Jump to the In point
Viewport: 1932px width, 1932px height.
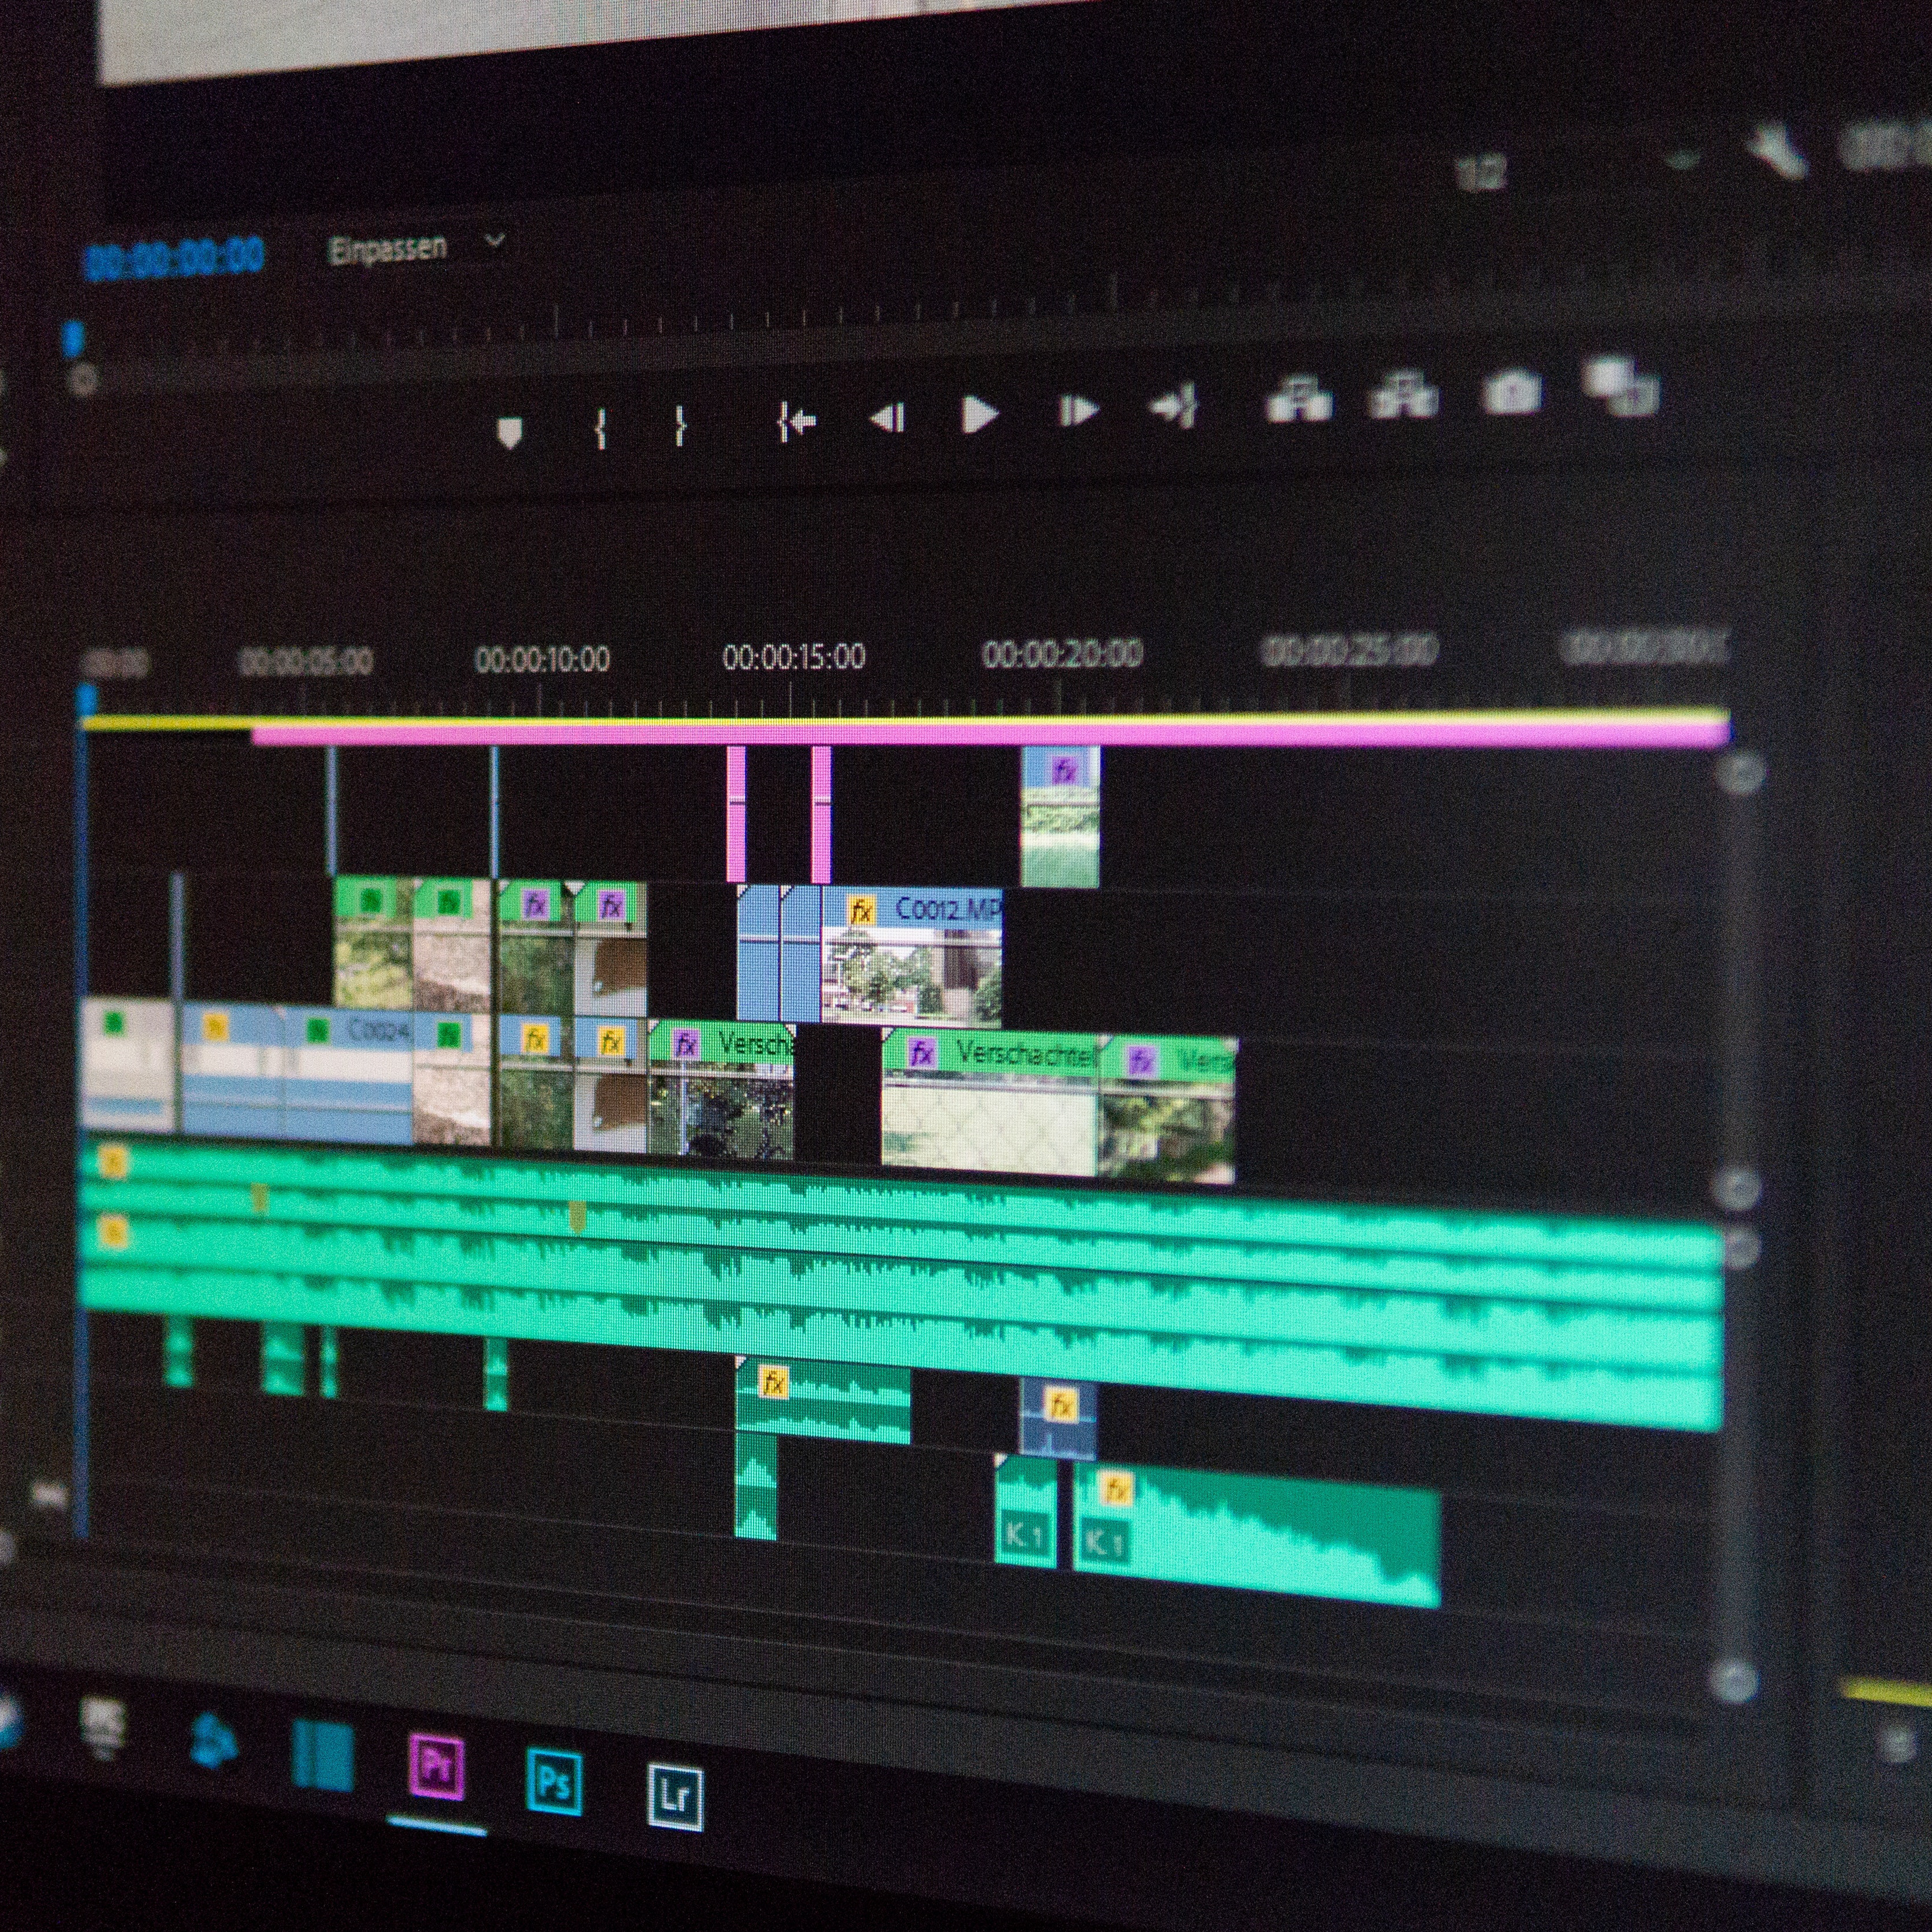[x=797, y=421]
